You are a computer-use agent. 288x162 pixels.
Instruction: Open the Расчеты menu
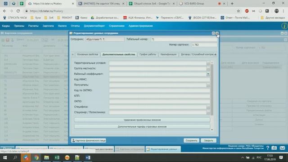(33, 26)
